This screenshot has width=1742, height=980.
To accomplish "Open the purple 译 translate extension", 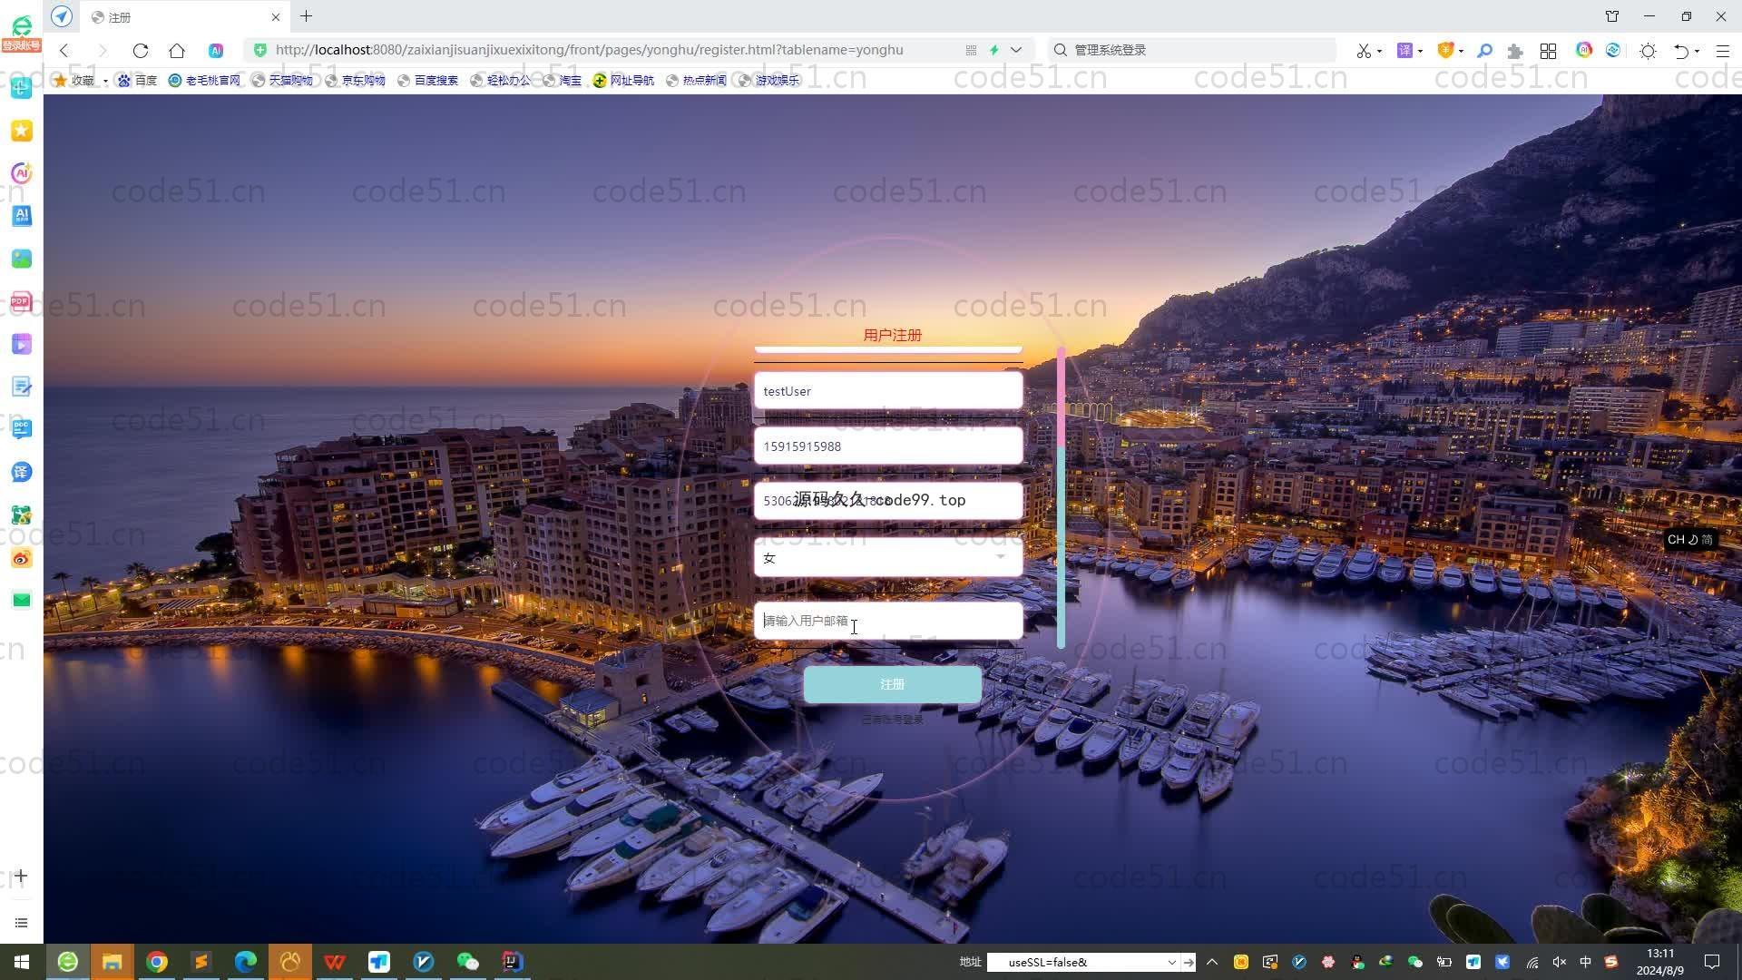I will [x=1404, y=50].
